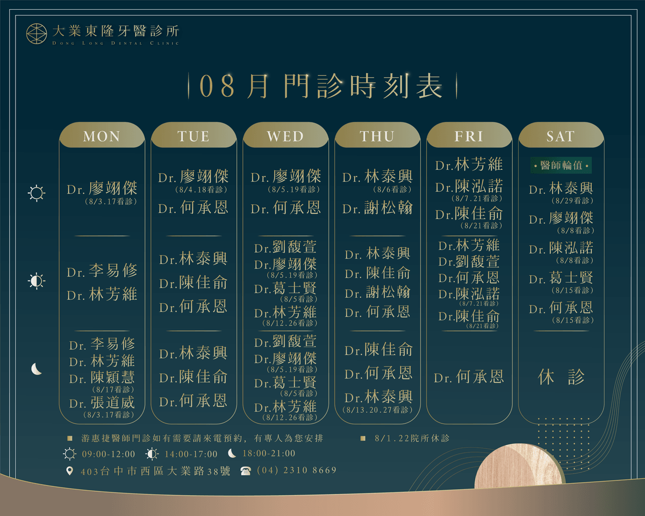Click Dr. 劉馥萱 in the WED afternoon slot

(285, 248)
